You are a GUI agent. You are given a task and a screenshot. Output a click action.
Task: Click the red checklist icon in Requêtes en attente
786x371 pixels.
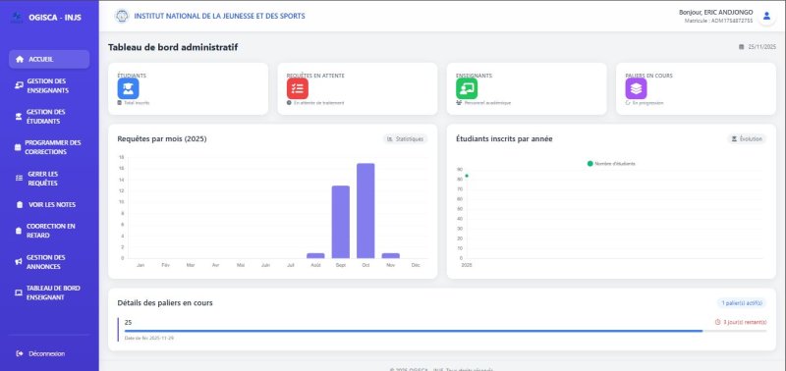(x=298, y=88)
